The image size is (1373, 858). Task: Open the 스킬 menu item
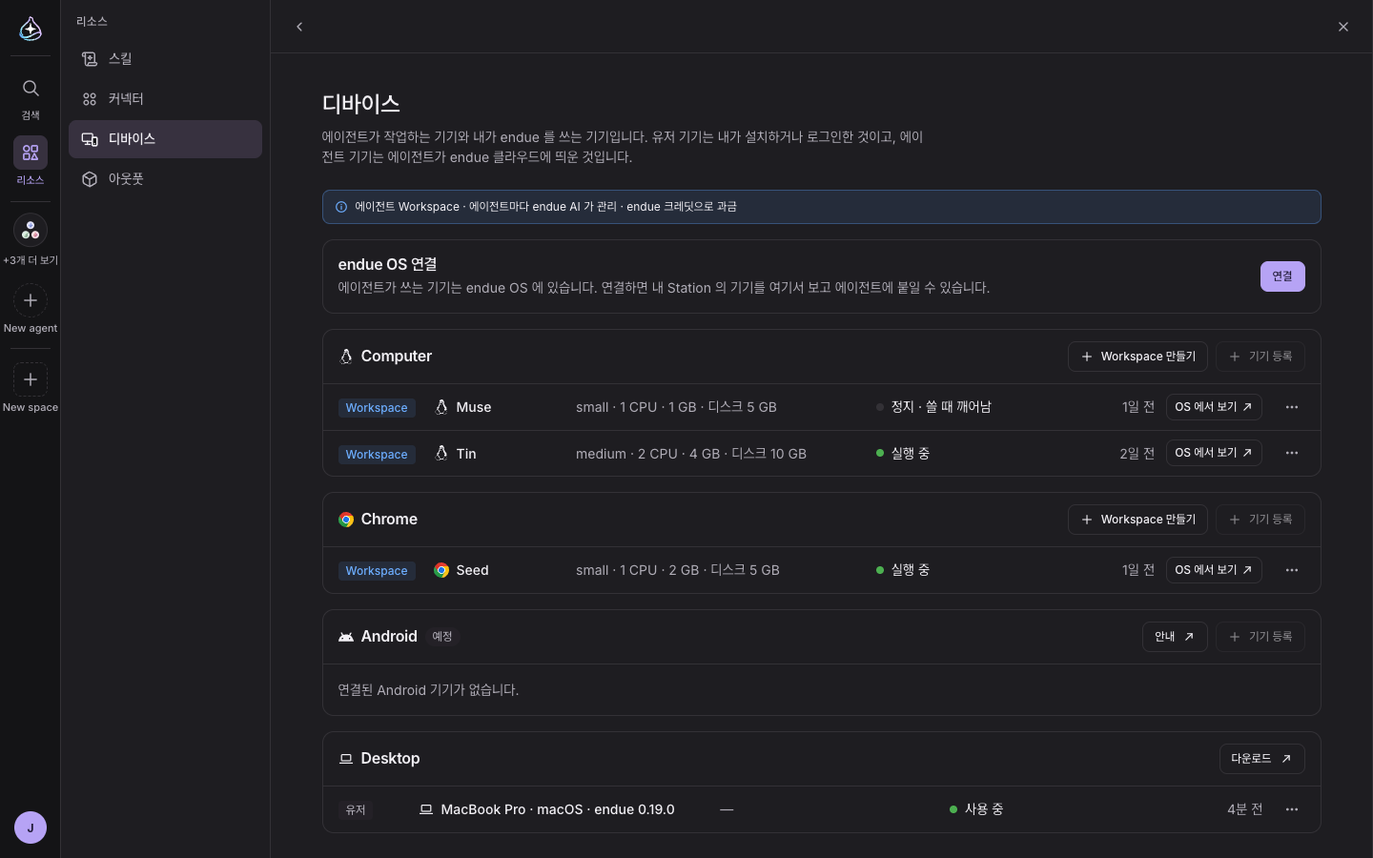coord(165,59)
